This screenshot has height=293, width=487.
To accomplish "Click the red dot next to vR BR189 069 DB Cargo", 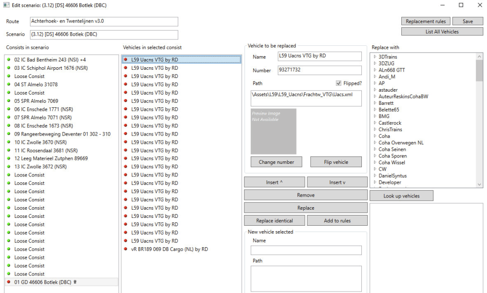I will click(x=126, y=249).
